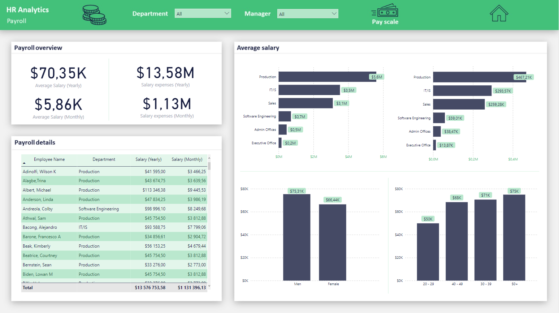Select the Executive Office $0,2M bar
Screen dimensions: 559x313
[280, 143]
